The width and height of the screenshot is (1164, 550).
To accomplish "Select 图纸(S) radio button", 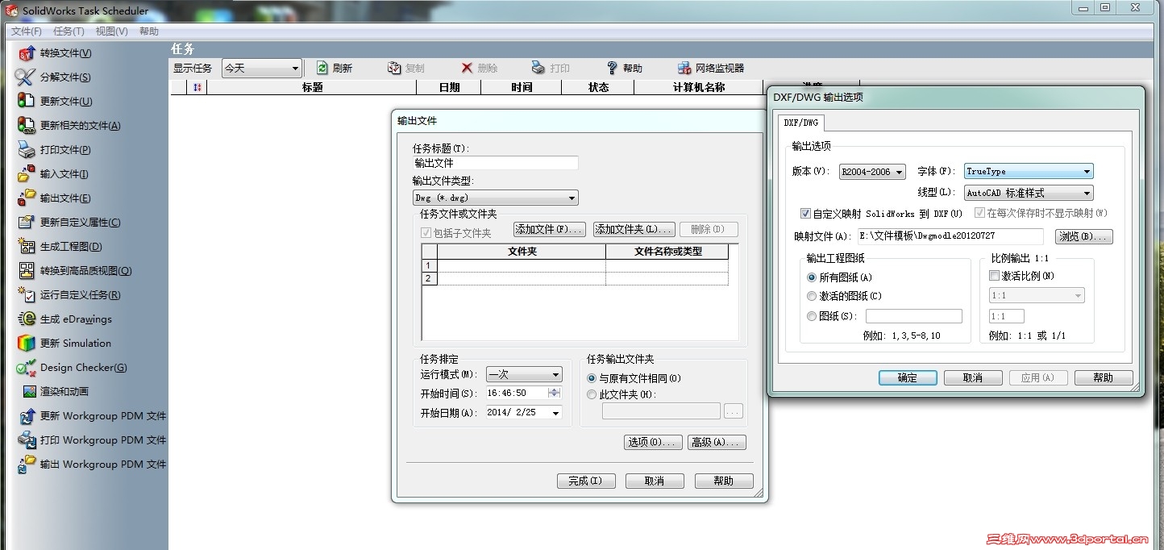I will (812, 316).
